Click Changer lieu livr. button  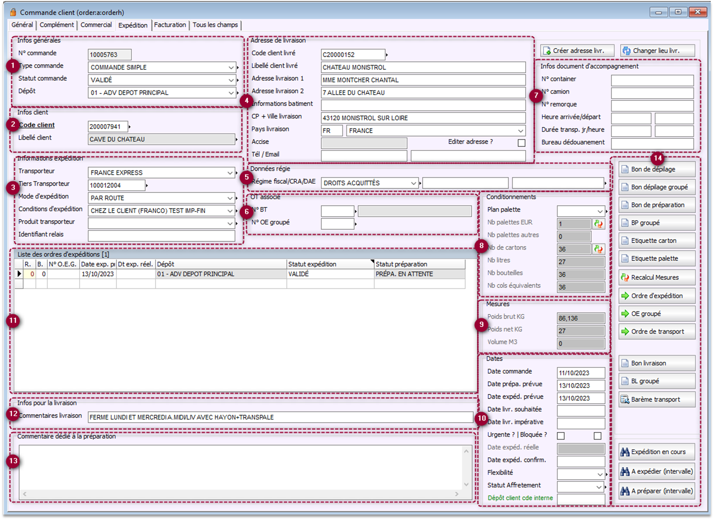(x=657, y=50)
